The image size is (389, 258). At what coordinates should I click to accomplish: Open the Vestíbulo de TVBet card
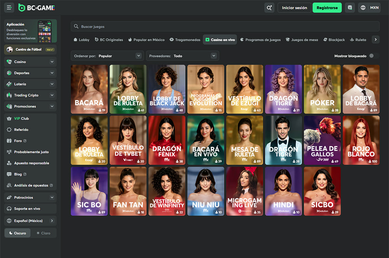point(128,140)
